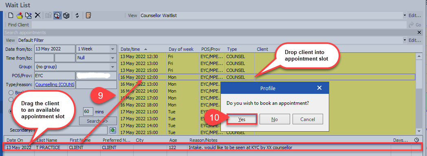Click the black X delete toolbar icon
The width and height of the screenshot is (427, 156).
tap(37, 15)
